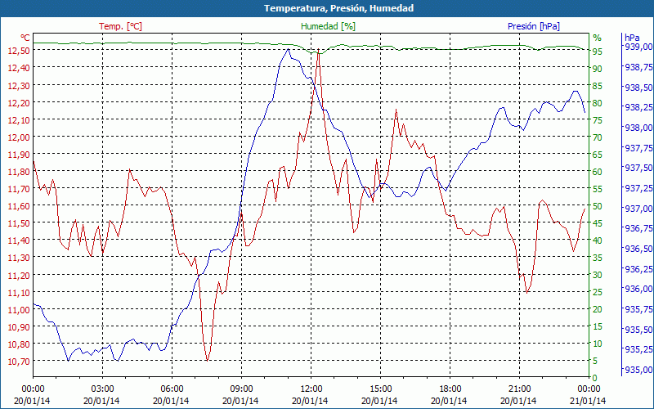Click humidity axis value 90
This screenshot has height=409, width=654.
click(x=598, y=69)
